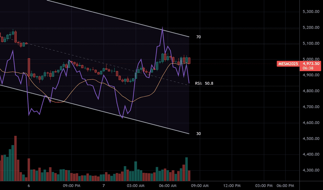The image size is (323, 190).
Task: Click the 5,100.00 price axis label
Action: click(311, 43)
